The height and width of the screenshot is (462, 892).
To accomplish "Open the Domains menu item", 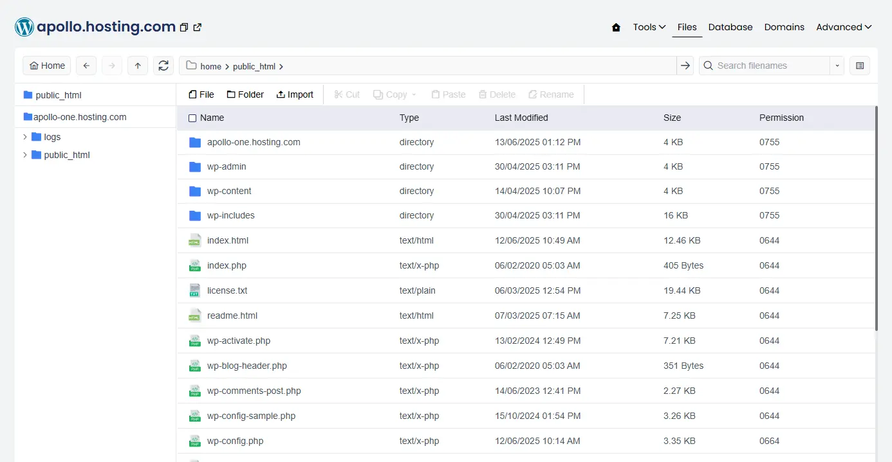I will point(784,27).
